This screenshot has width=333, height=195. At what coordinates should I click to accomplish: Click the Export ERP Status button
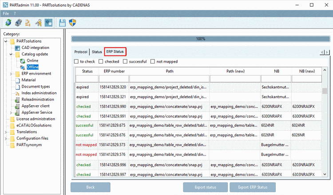(x=253, y=187)
